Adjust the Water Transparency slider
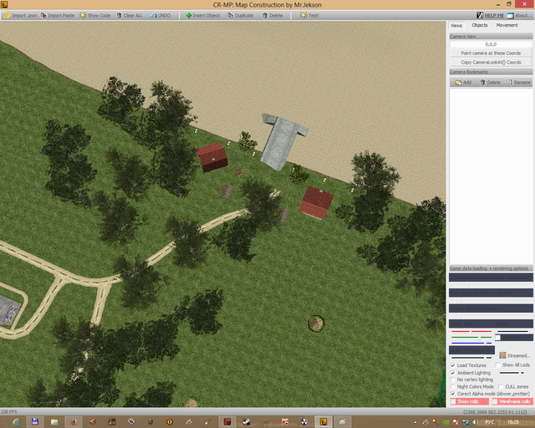 click(x=471, y=358)
